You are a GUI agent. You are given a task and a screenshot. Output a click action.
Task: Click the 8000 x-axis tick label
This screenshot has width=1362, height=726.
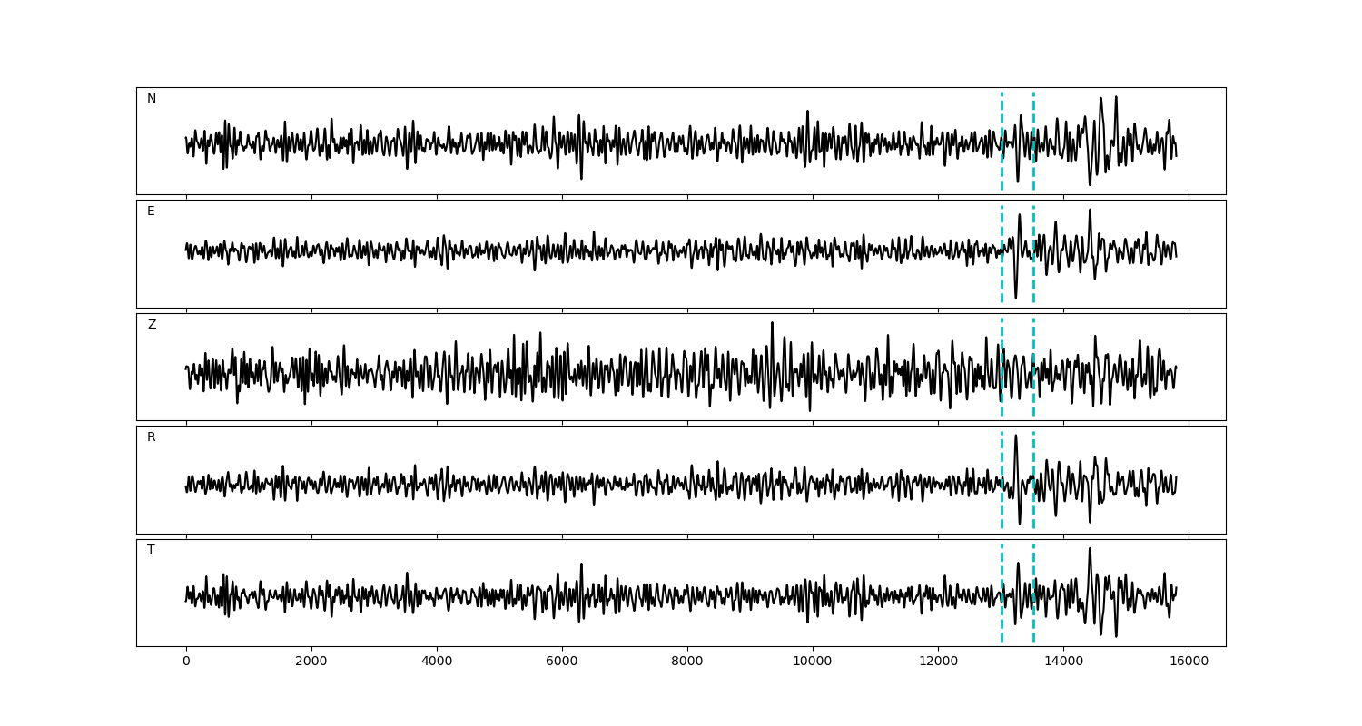coord(687,662)
